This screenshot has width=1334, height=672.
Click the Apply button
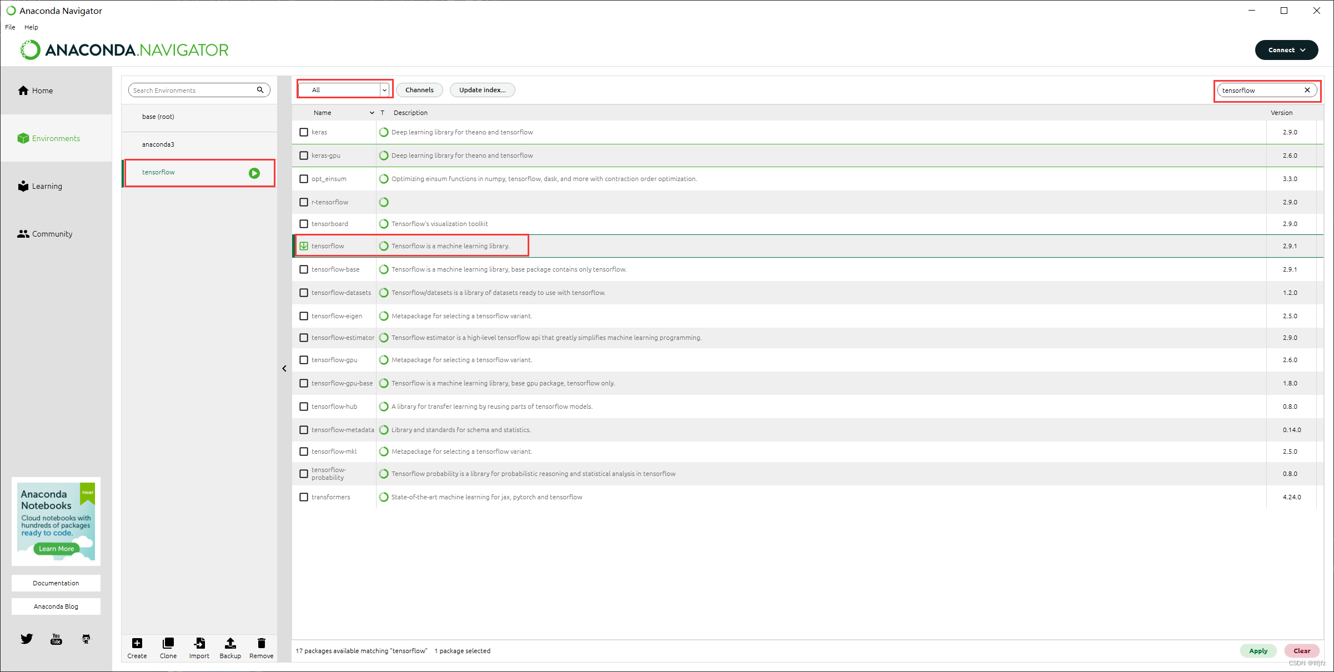1258,651
